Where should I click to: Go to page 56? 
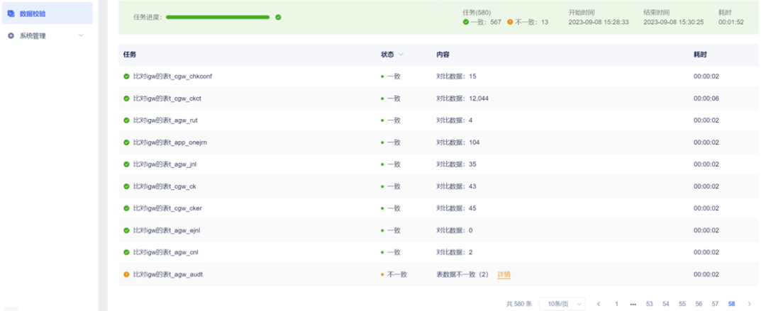(x=699, y=304)
